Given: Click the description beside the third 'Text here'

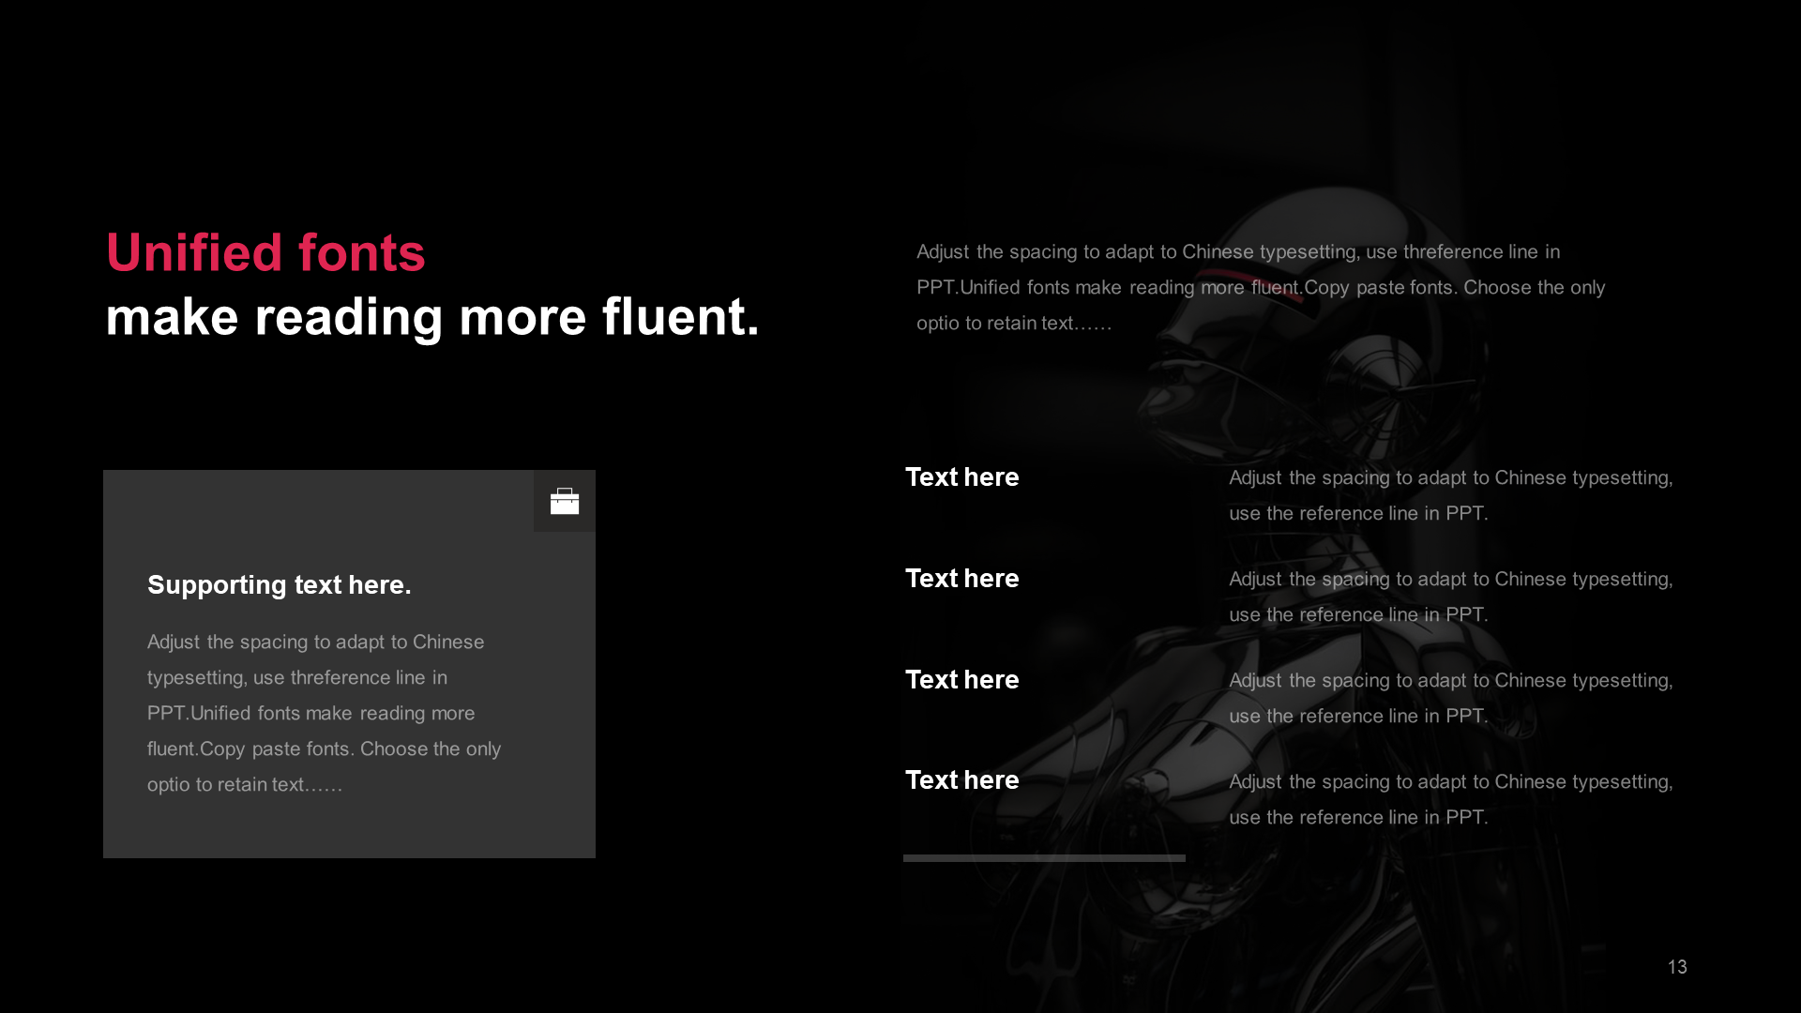Looking at the screenshot, I should (x=1451, y=698).
